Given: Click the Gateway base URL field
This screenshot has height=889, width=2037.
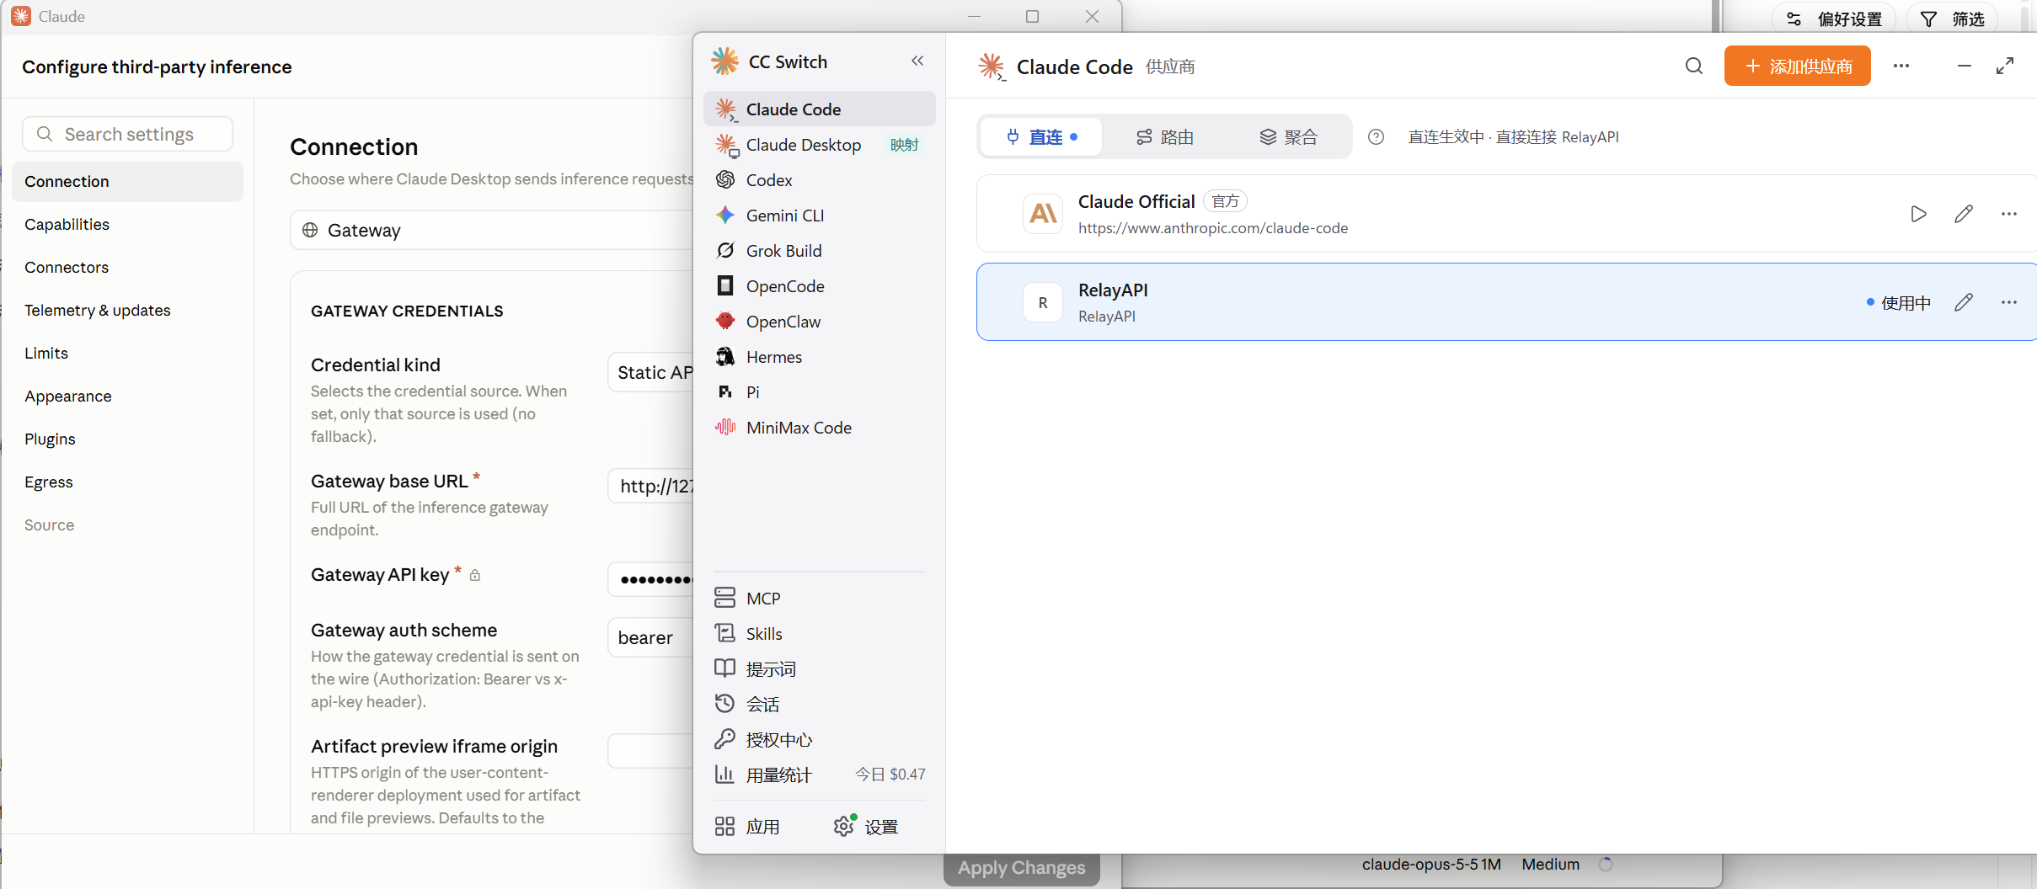Looking at the screenshot, I should pyautogui.click(x=651, y=486).
